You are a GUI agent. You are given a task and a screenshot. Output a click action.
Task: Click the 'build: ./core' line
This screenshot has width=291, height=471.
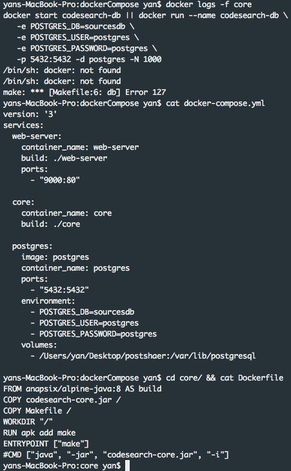(51, 224)
